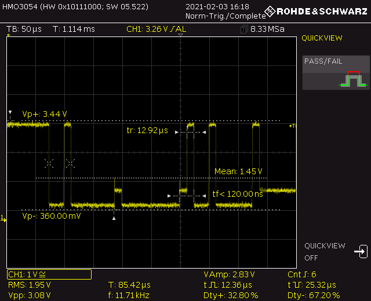The image size is (371, 301).
Task: Click the 8.33 MSa sample rate readout
Action: coord(267,29)
